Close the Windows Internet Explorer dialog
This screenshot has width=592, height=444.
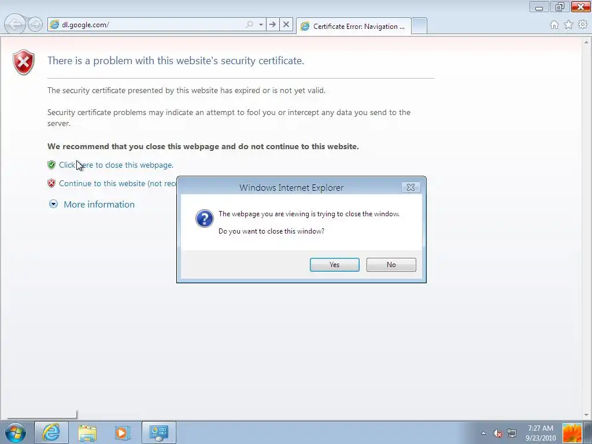411,187
